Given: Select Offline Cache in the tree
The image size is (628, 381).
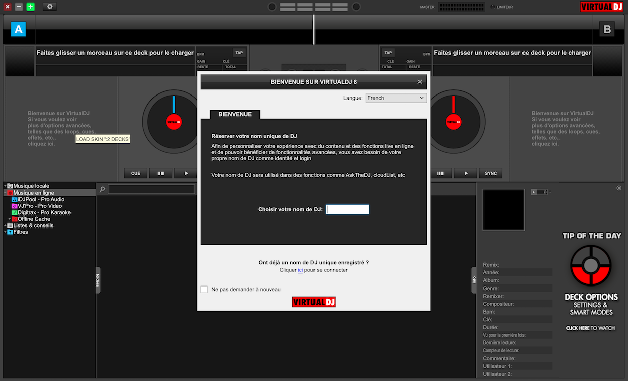Looking at the screenshot, I should coord(34,219).
